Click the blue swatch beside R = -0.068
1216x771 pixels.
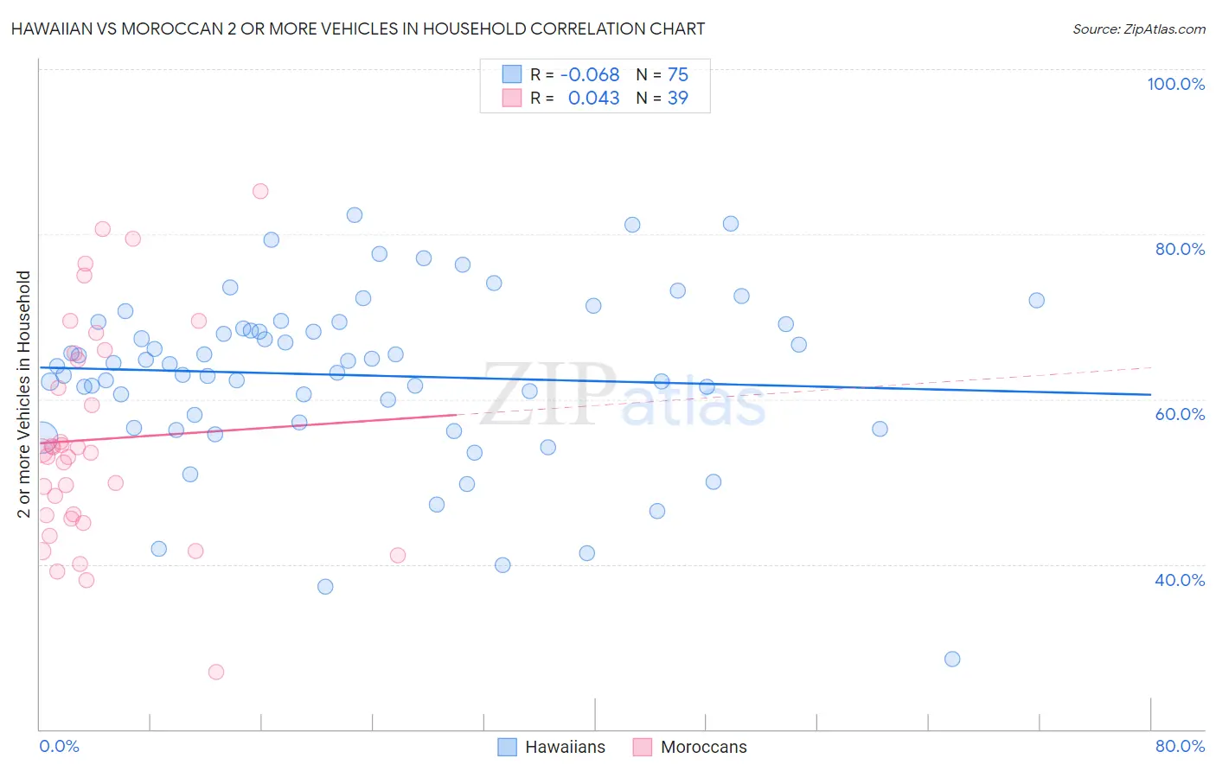point(512,74)
